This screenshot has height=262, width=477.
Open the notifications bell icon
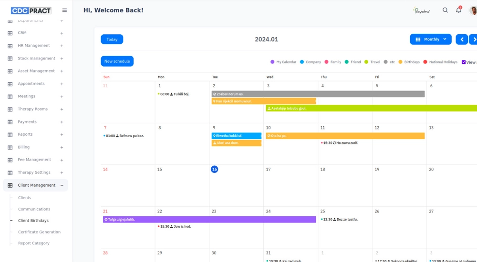click(458, 10)
